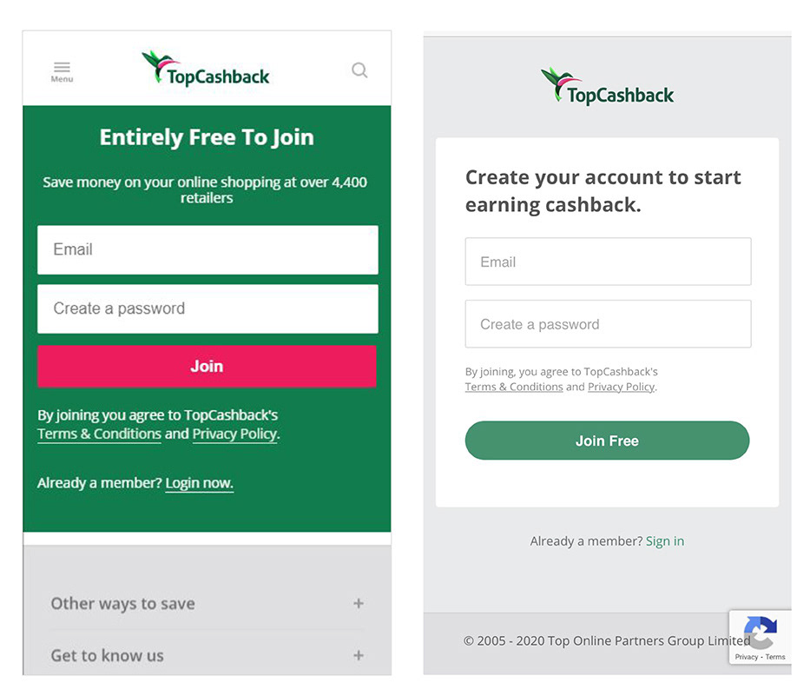Image resolution: width=810 pixels, height=696 pixels.
Task: Click the green Join Free button
Action: point(607,441)
